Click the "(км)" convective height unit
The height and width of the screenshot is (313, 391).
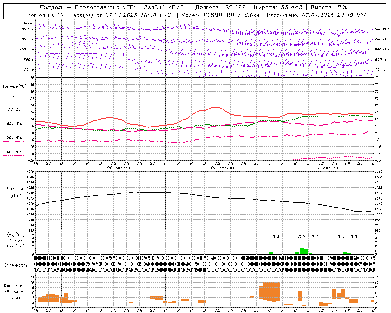16,297
